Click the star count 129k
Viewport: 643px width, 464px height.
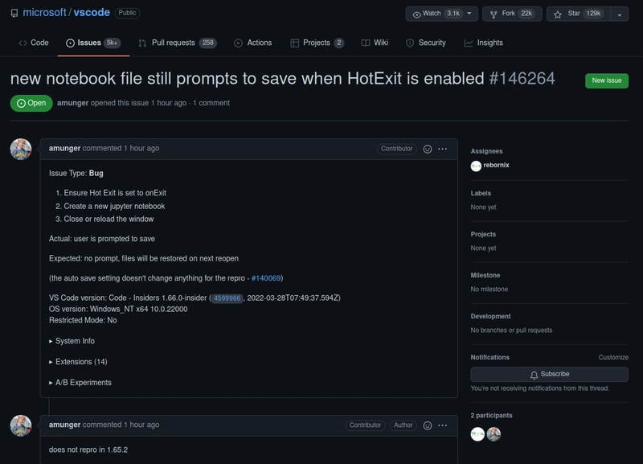(x=593, y=14)
